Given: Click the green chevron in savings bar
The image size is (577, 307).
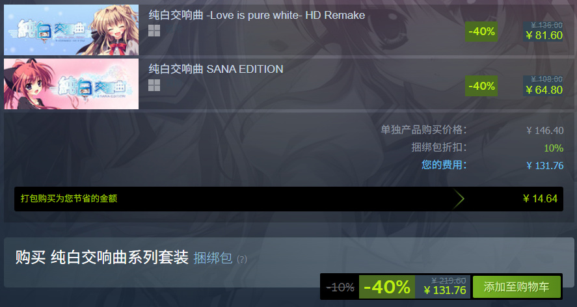Looking at the screenshot, I should 459,199.
